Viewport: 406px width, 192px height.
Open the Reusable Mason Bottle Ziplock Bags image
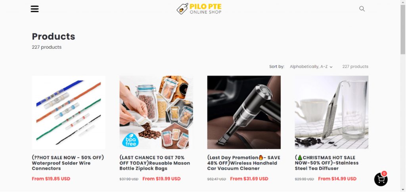pyautogui.click(x=156, y=112)
